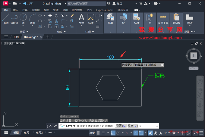
Task: Click the Hatch tool icon
Action: coord(40,26)
